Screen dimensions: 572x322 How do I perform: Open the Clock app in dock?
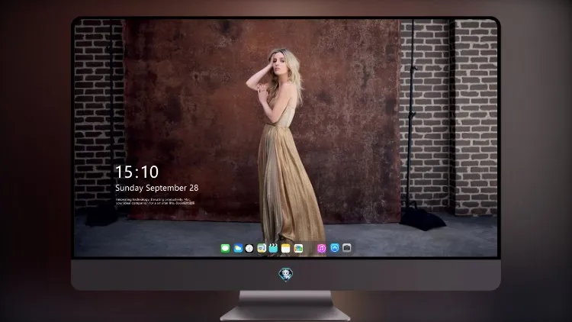249,248
